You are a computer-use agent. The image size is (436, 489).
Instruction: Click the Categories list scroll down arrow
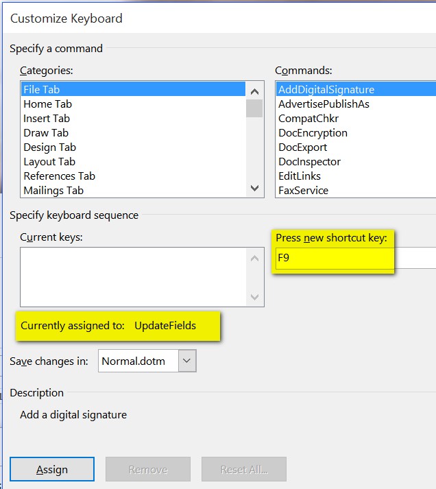pos(254,188)
